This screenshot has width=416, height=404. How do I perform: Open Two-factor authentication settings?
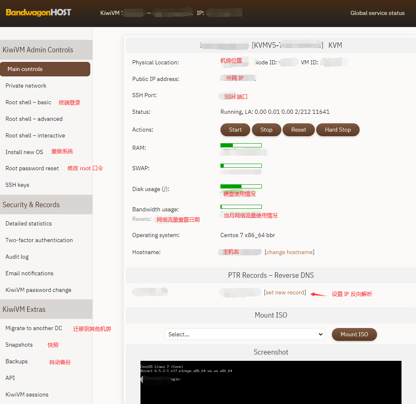point(39,240)
